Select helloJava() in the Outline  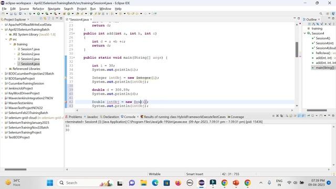pos(324,53)
